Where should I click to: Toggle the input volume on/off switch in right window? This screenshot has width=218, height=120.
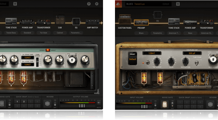click(155, 104)
